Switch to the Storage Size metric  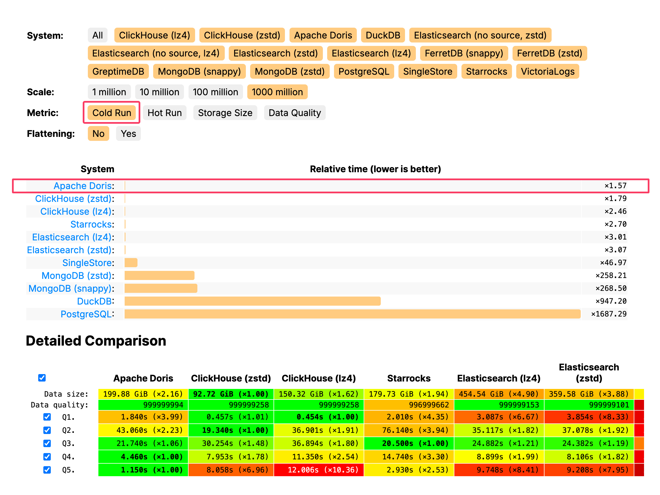coord(225,112)
